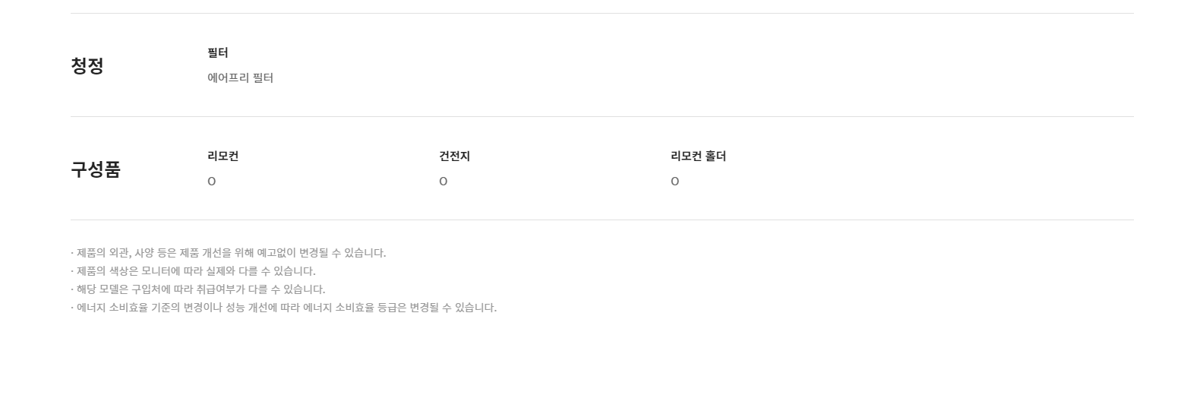Click the divider line below 청정 section
Image resolution: width=1197 pixels, height=395 pixels.
pyautogui.click(x=602, y=116)
